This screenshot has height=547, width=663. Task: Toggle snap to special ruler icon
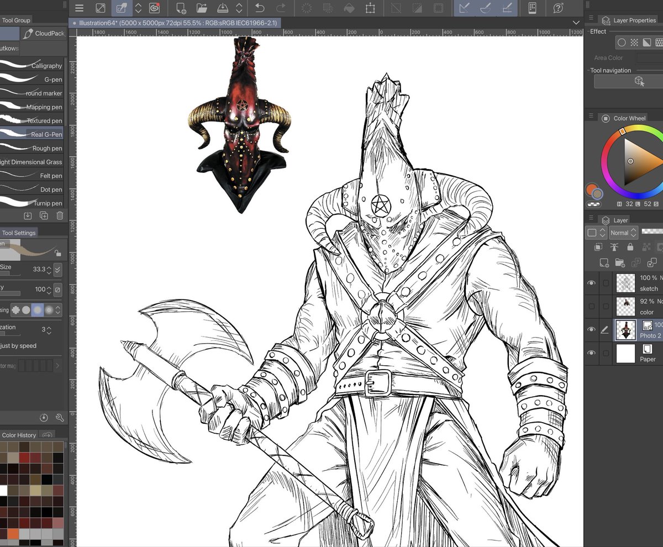click(x=486, y=8)
